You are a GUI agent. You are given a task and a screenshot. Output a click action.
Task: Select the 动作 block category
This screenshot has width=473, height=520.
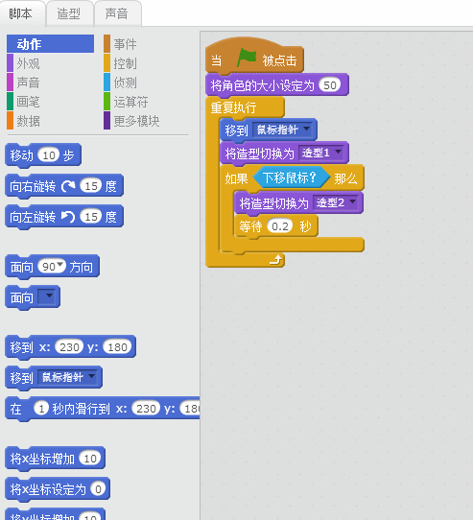click(x=51, y=44)
